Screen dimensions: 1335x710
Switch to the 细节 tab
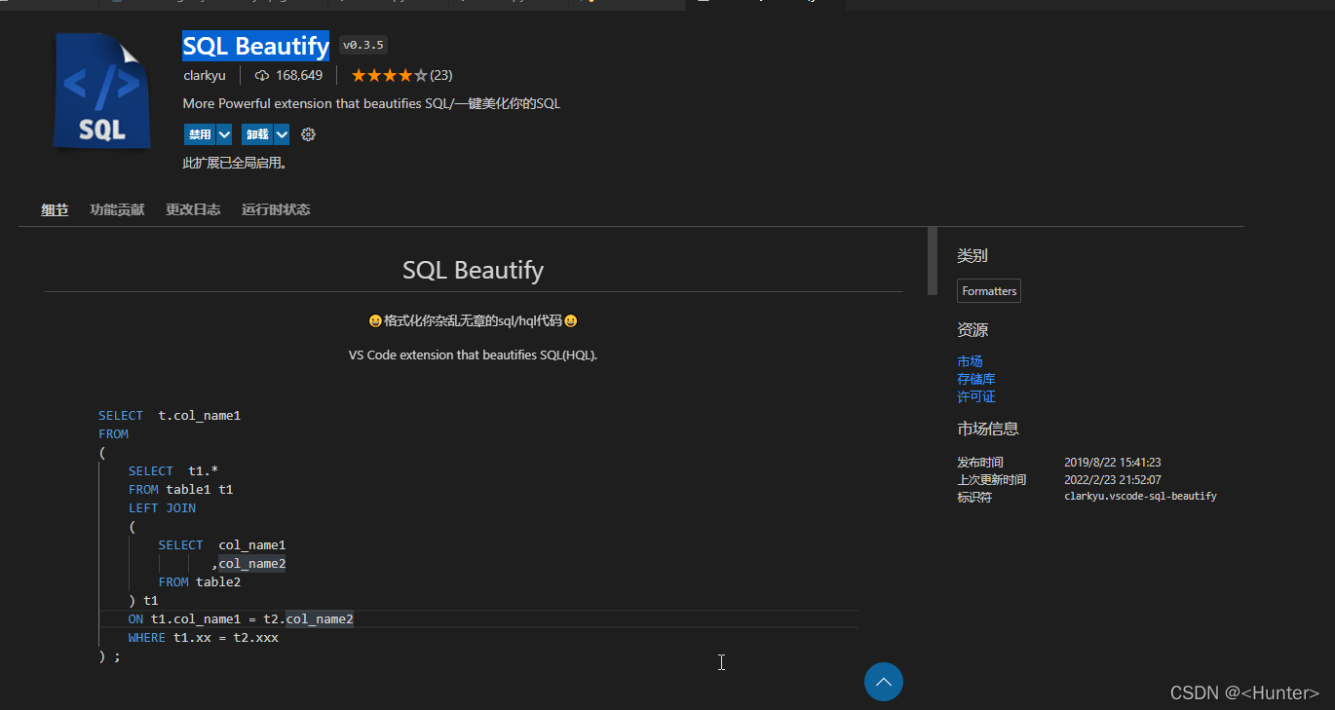pyautogui.click(x=55, y=209)
